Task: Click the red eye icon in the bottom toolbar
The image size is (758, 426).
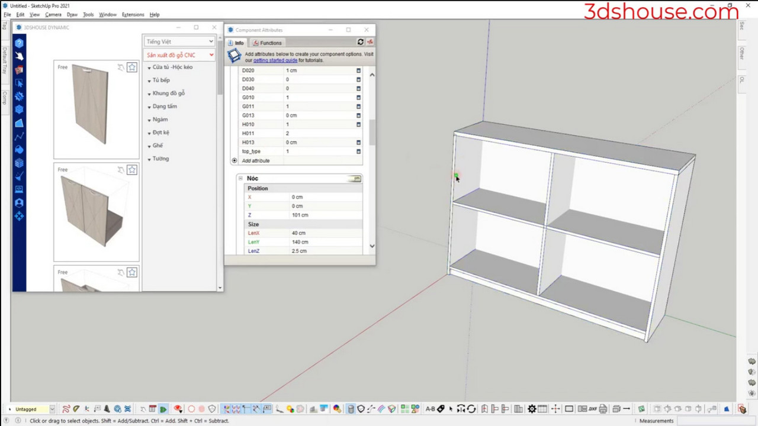Action: [x=178, y=409]
